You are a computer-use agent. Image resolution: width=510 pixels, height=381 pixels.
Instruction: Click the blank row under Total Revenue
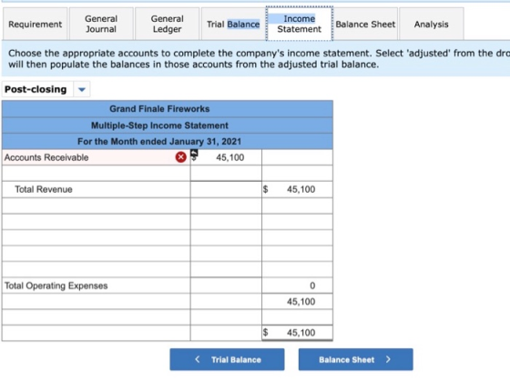(96, 206)
